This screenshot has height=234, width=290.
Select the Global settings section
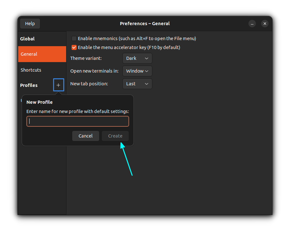click(27, 39)
